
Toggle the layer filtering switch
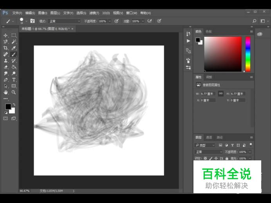[251, 144]
